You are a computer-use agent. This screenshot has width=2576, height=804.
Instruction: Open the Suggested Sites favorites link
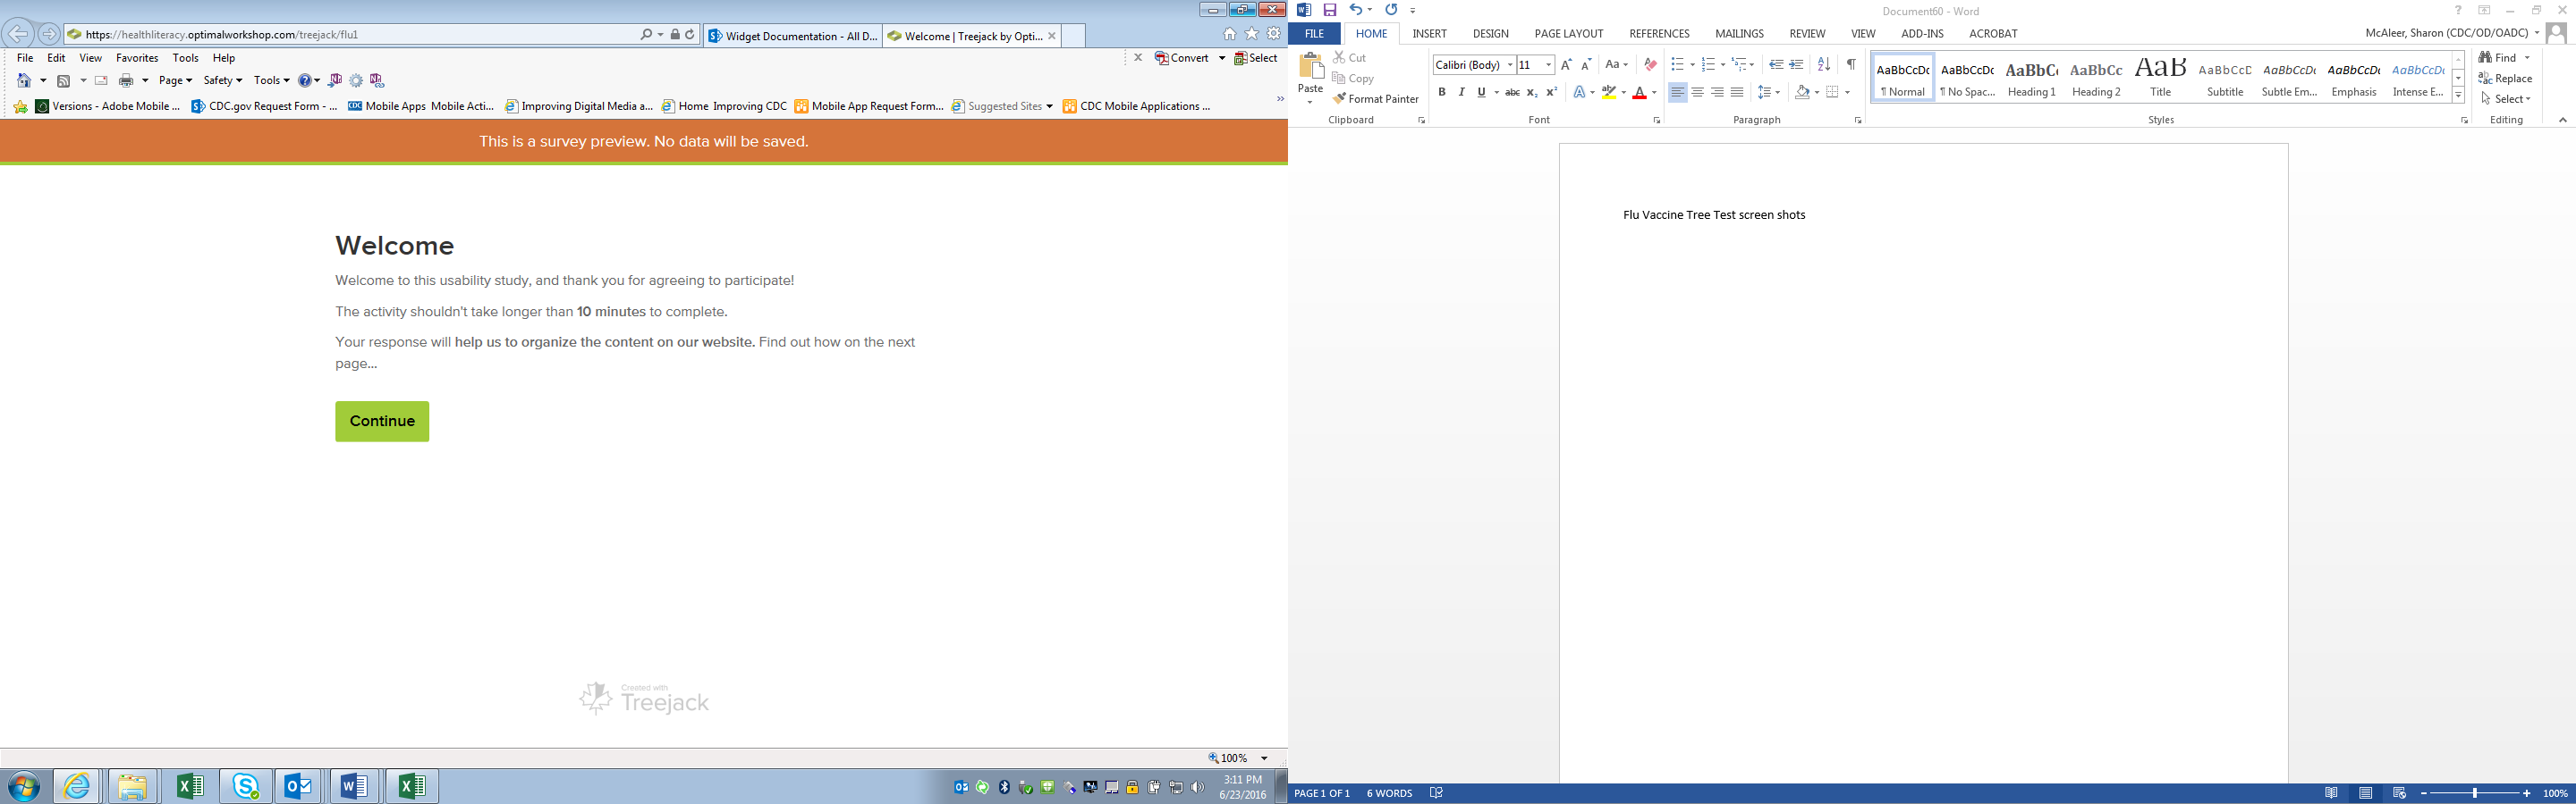[1002, 106]
